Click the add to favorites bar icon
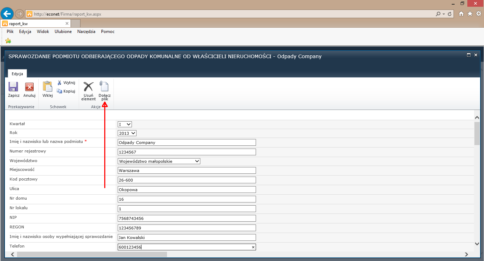This screenshot has height=261, width=484. pyautogui.click(x=8, y=40)
